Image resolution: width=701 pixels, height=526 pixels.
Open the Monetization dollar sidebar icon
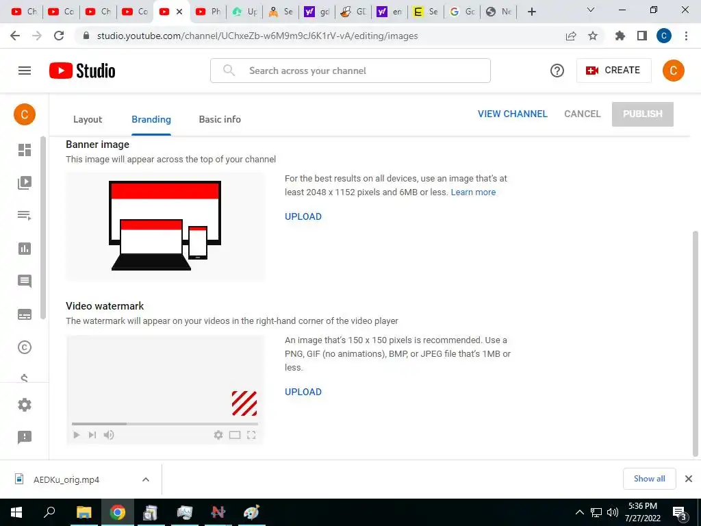pyautogui.click(x=25, y=378)
